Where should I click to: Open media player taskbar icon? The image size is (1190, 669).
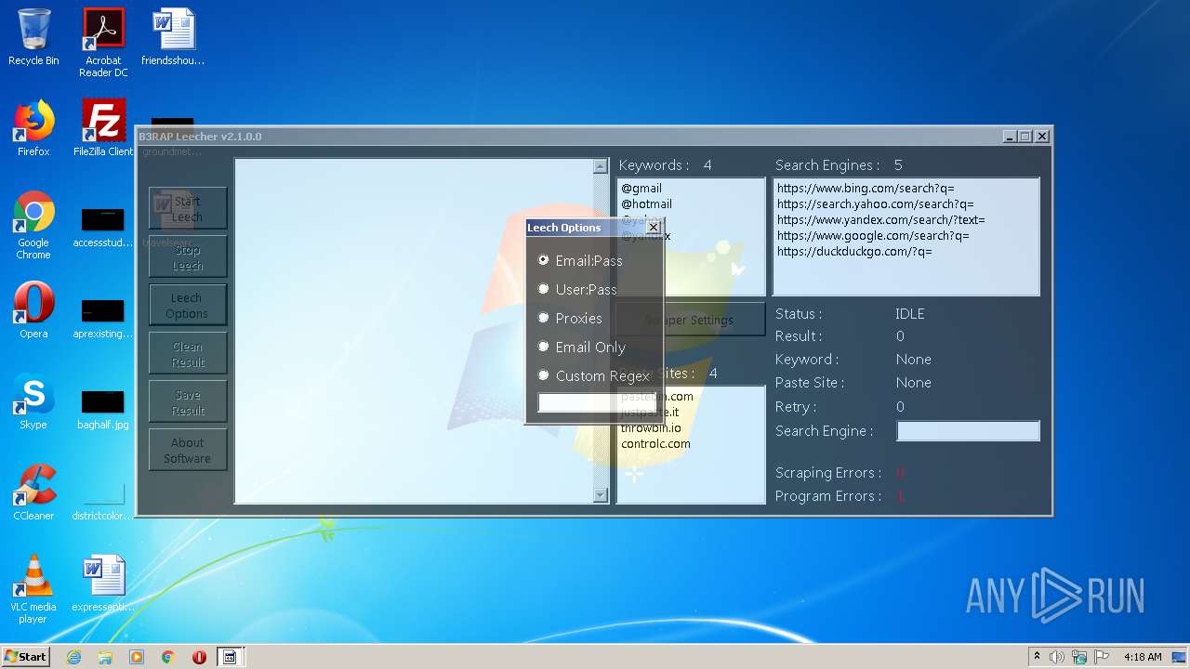click(137, 657)
